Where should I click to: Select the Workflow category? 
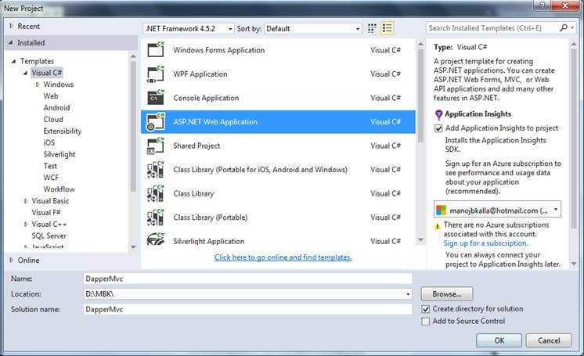coord(59,189)
